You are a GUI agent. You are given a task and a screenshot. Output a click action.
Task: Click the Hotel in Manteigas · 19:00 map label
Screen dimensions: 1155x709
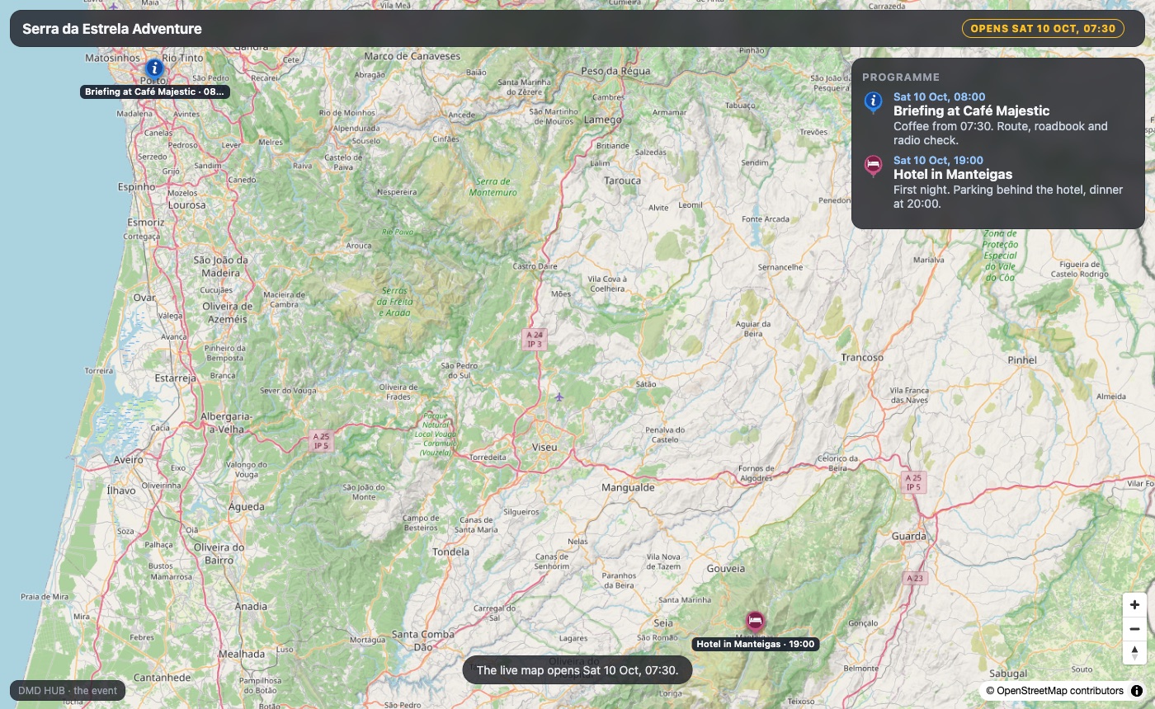[756, 645]
